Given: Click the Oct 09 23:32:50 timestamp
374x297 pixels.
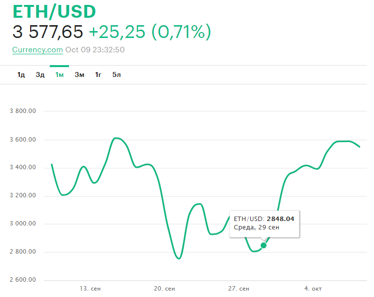Looking at the screenshot, I should pyautogui.click(x=95, y=50).
